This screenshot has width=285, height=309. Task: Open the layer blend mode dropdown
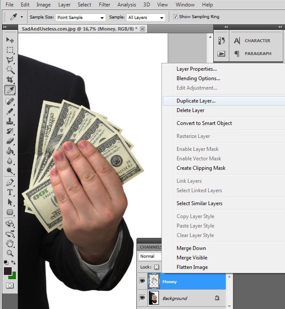[x=149, y=256]
